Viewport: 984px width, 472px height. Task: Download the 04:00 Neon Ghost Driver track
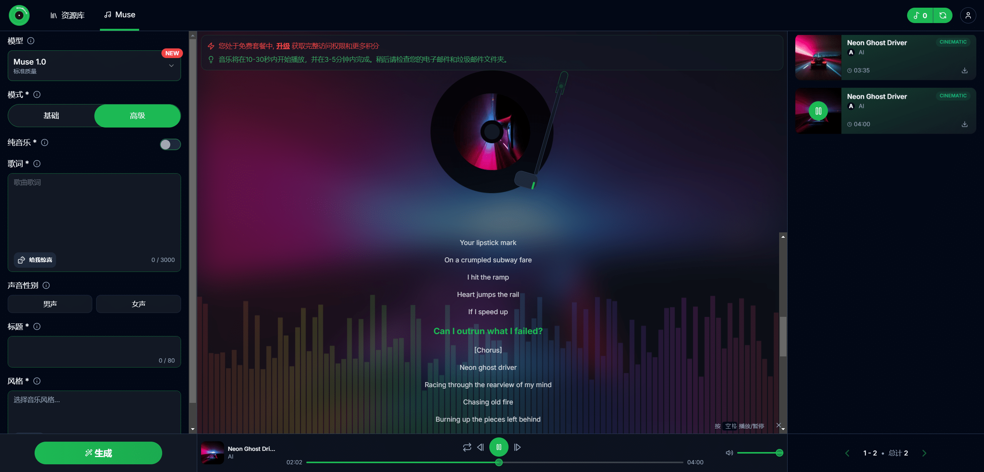[964, 124]
